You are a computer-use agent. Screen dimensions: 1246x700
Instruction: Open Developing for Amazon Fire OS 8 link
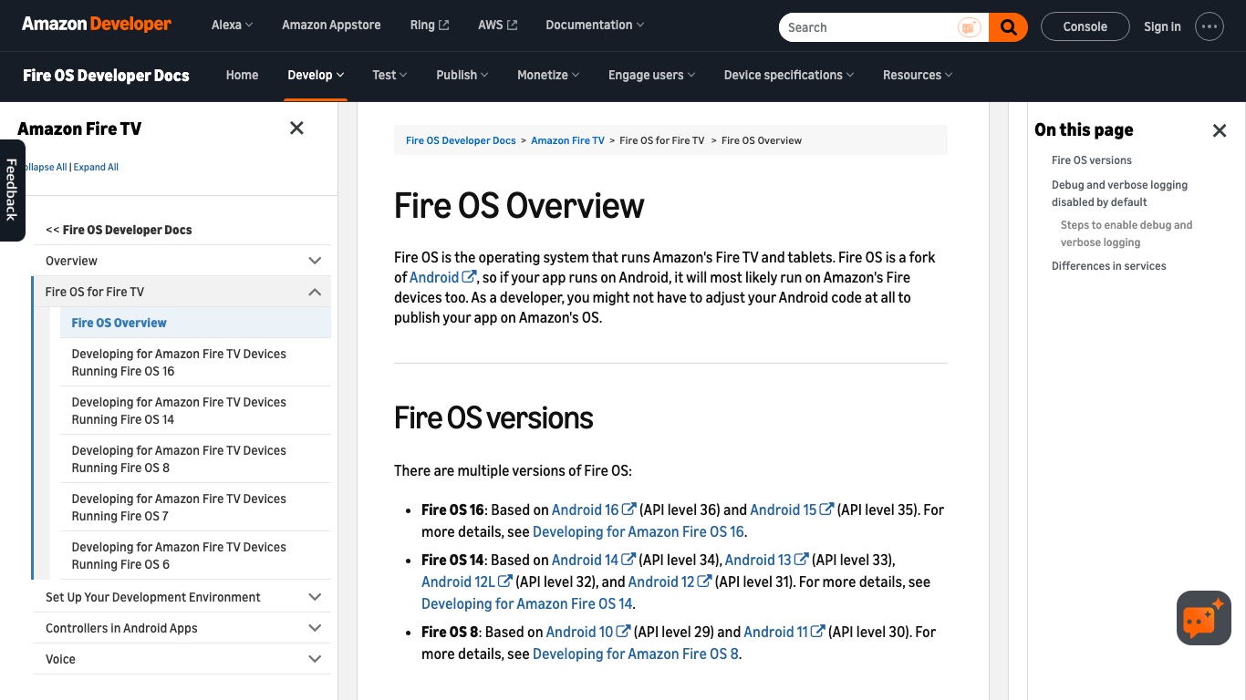636,654
